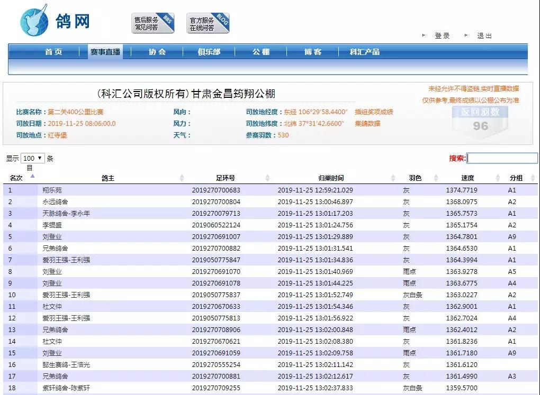Sort the 速度 column
This screenshot has height=395, width=540.
pyautogui.click(x=498, y=178)
